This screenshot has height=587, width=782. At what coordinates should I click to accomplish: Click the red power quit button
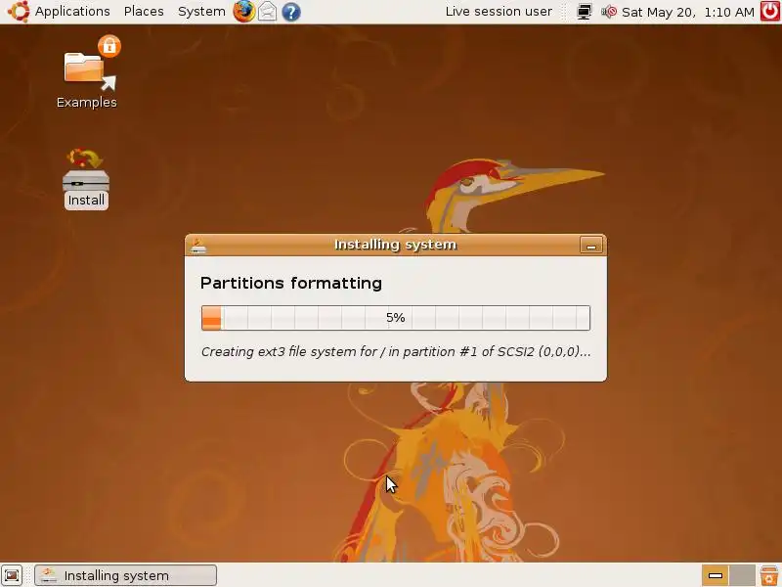[x=770, y=12]
